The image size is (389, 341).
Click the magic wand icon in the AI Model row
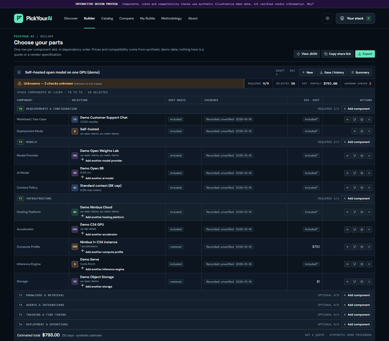[355, 173]
